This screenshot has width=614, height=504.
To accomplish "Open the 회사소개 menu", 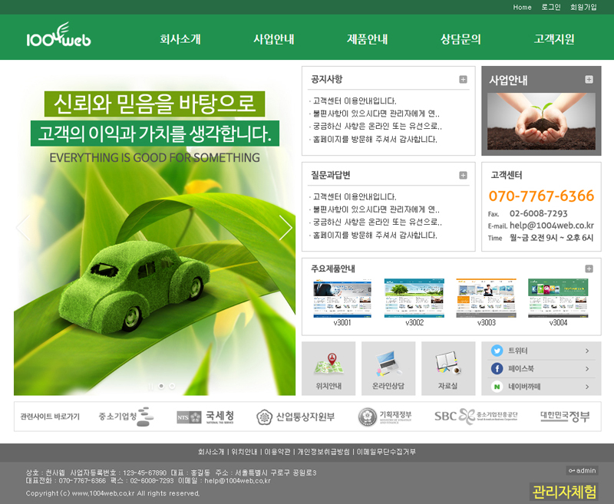I will [x=180, y=39].
